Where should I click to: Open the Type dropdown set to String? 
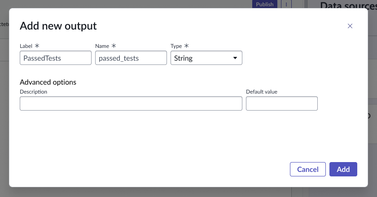206,58
